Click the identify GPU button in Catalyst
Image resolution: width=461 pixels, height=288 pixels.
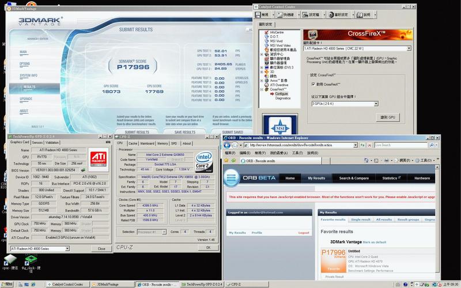[x=388, y=118]
